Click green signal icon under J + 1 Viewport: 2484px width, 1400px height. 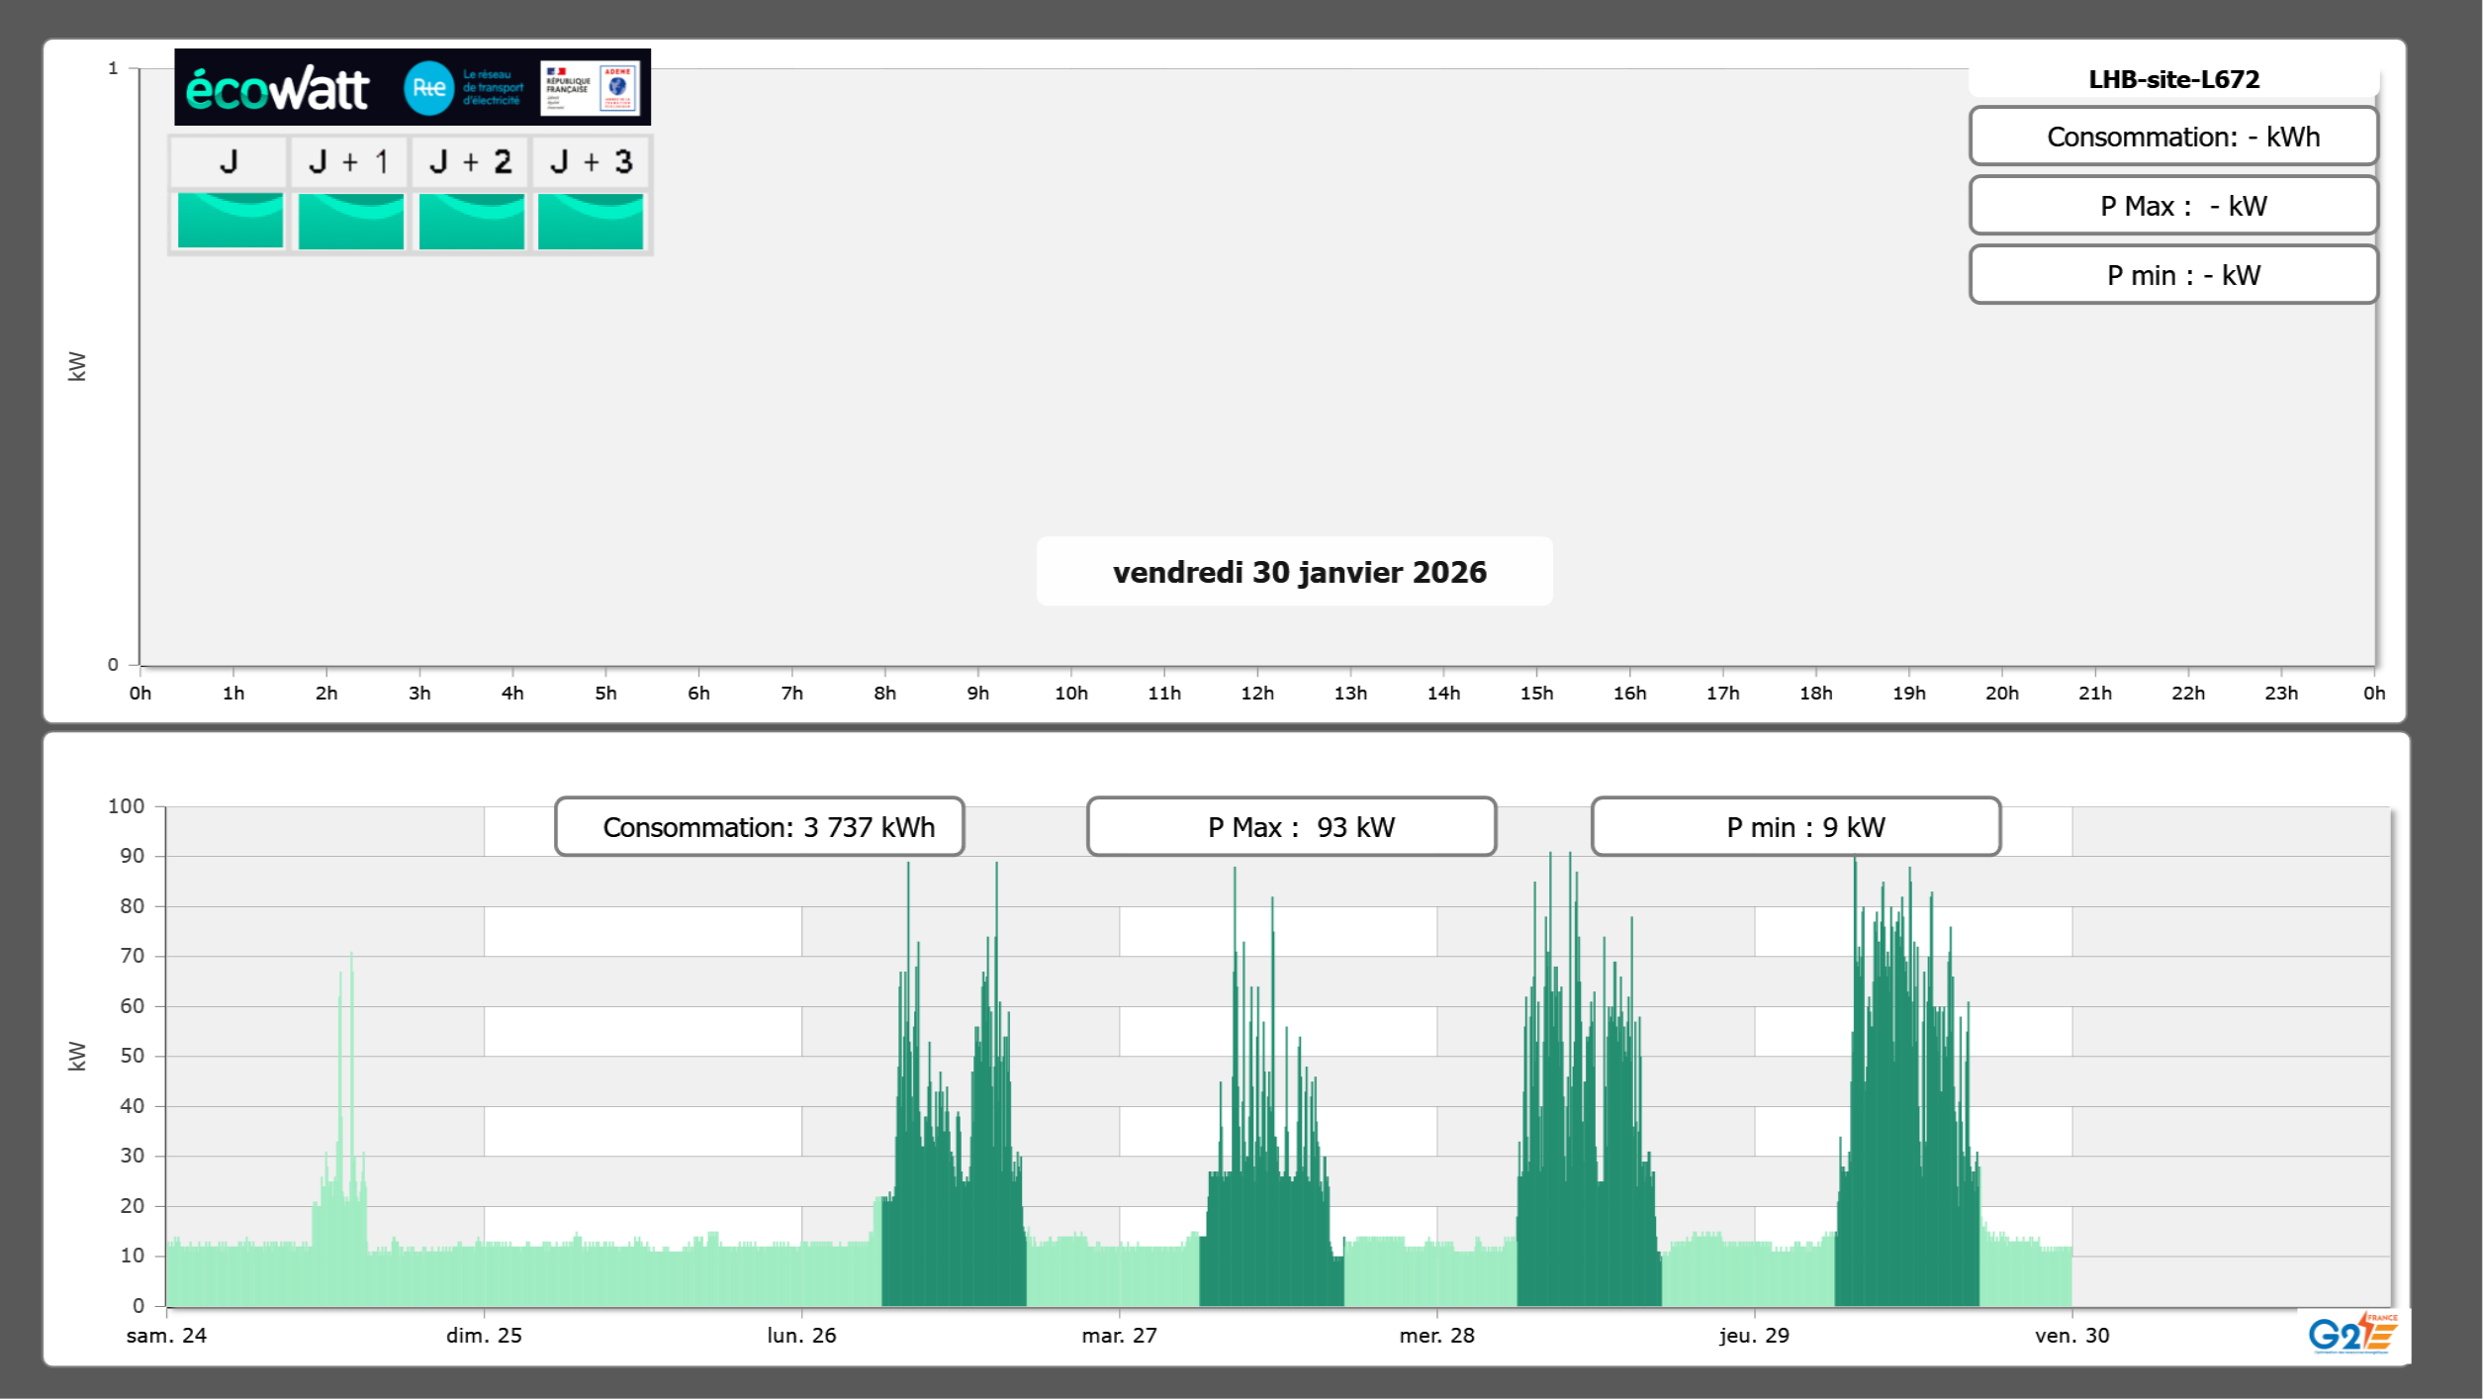(351, 221)
